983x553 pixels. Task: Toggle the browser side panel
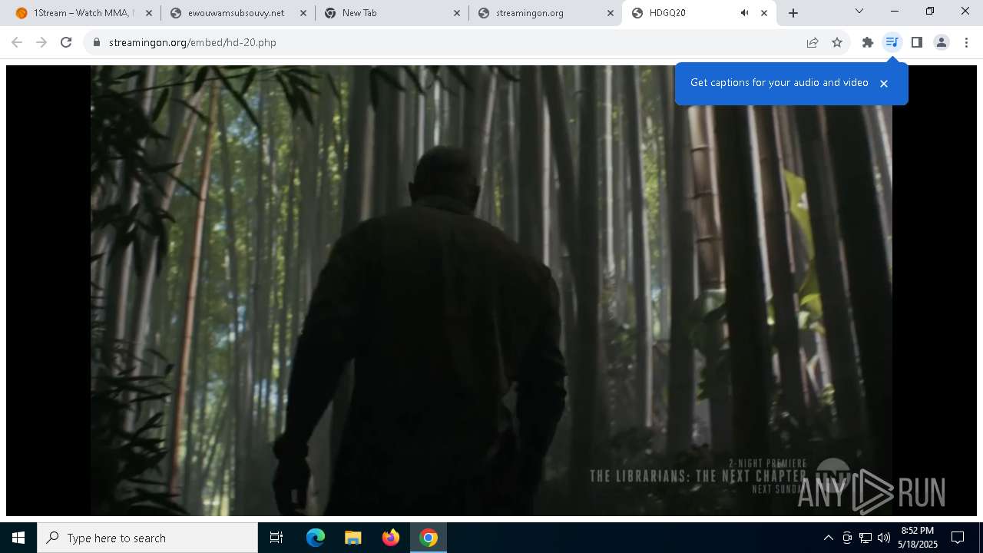pyautogui.click(x=917, y=42)
